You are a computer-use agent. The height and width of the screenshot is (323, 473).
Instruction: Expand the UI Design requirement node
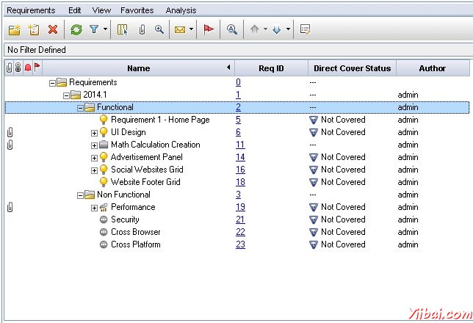[94, 133]
